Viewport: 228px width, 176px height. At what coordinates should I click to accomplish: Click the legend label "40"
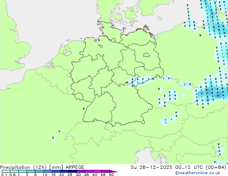(95, 175)
